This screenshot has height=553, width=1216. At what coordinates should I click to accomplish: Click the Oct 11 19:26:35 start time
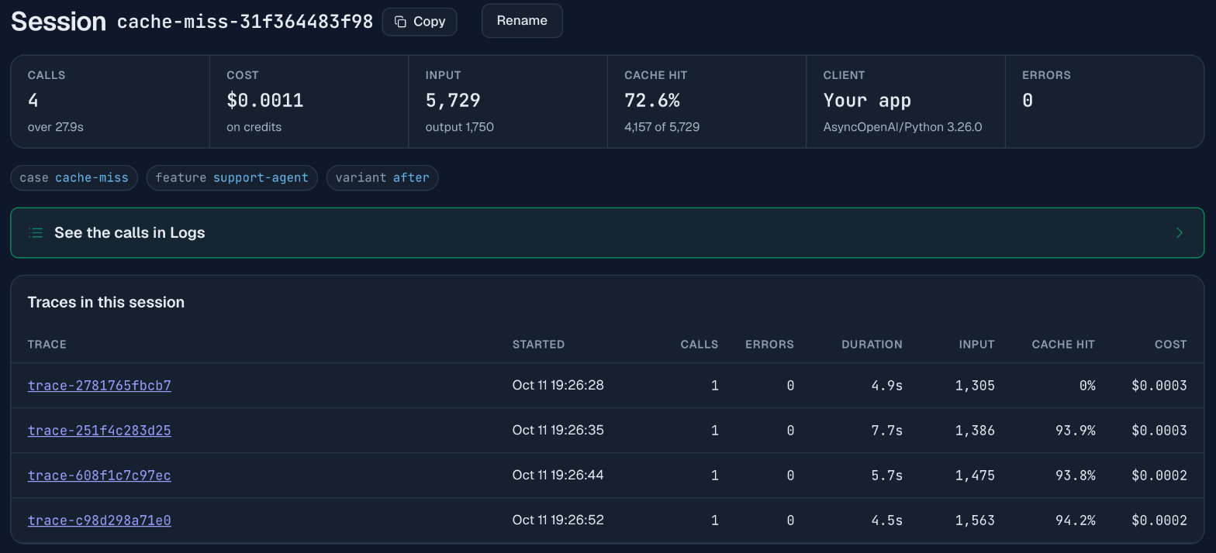point(558,431)
